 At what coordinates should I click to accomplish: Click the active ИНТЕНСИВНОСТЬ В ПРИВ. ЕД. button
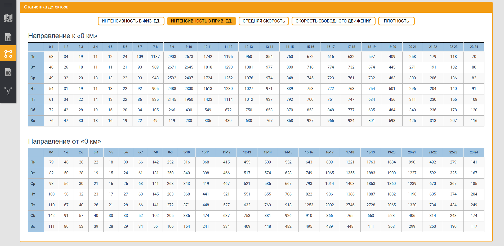pyautogui.click(x=201, y=21)
